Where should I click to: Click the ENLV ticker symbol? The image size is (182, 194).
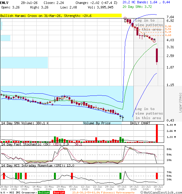4,3
